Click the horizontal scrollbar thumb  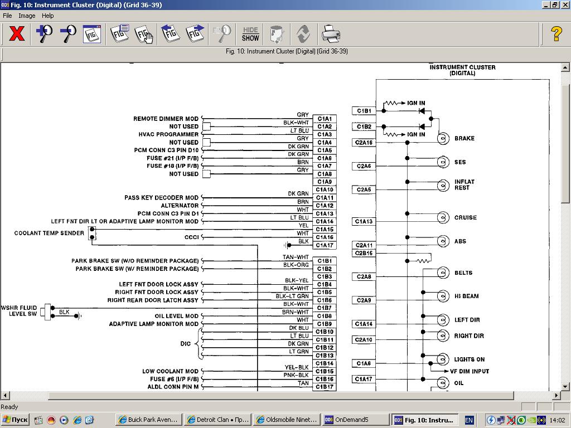(281, 395)
